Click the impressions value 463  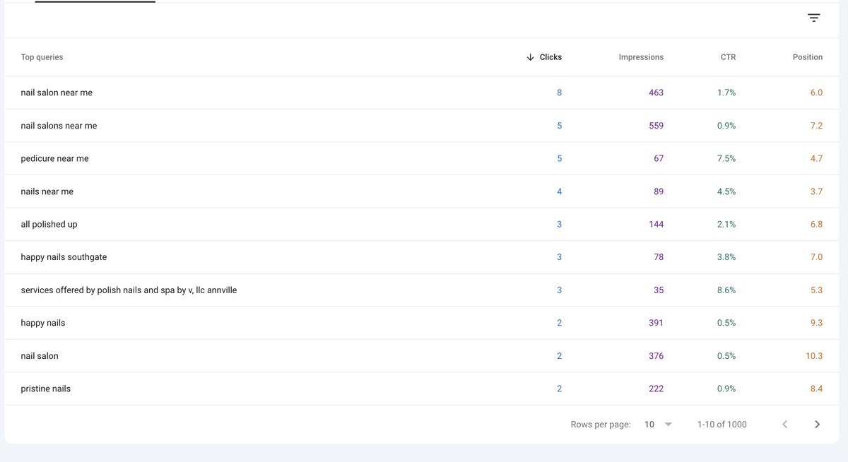656,93
